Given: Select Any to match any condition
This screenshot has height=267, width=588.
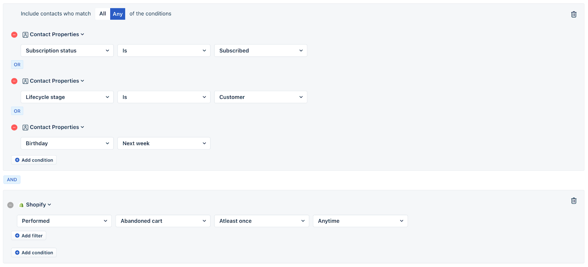Looking at the screenshot, I should (117, 14).
